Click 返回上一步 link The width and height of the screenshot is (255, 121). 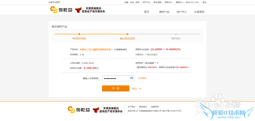coord(136,89)
